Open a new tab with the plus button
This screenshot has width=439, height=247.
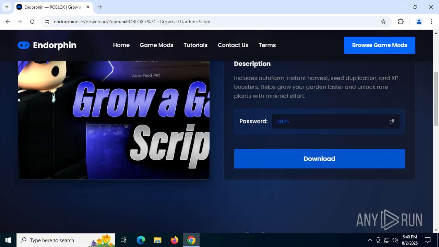100,7
